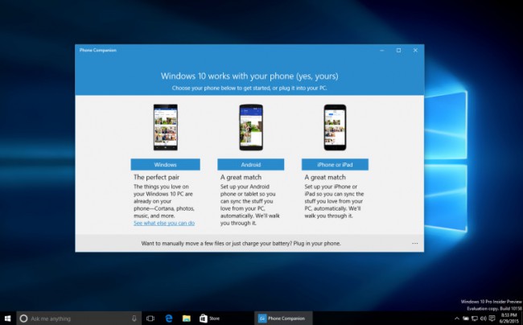This screenshot has width=523, height=325.
Task: Choose the iPhone or iPad button
Action: (x=335, y=165)
